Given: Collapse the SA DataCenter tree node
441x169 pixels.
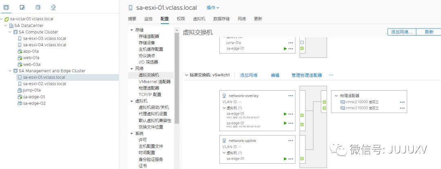Looking at the screenshot, I should 6,26.
